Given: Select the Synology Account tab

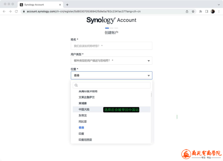Looking at the screenshot, I should pyautogui.click(x=41, y=5).
